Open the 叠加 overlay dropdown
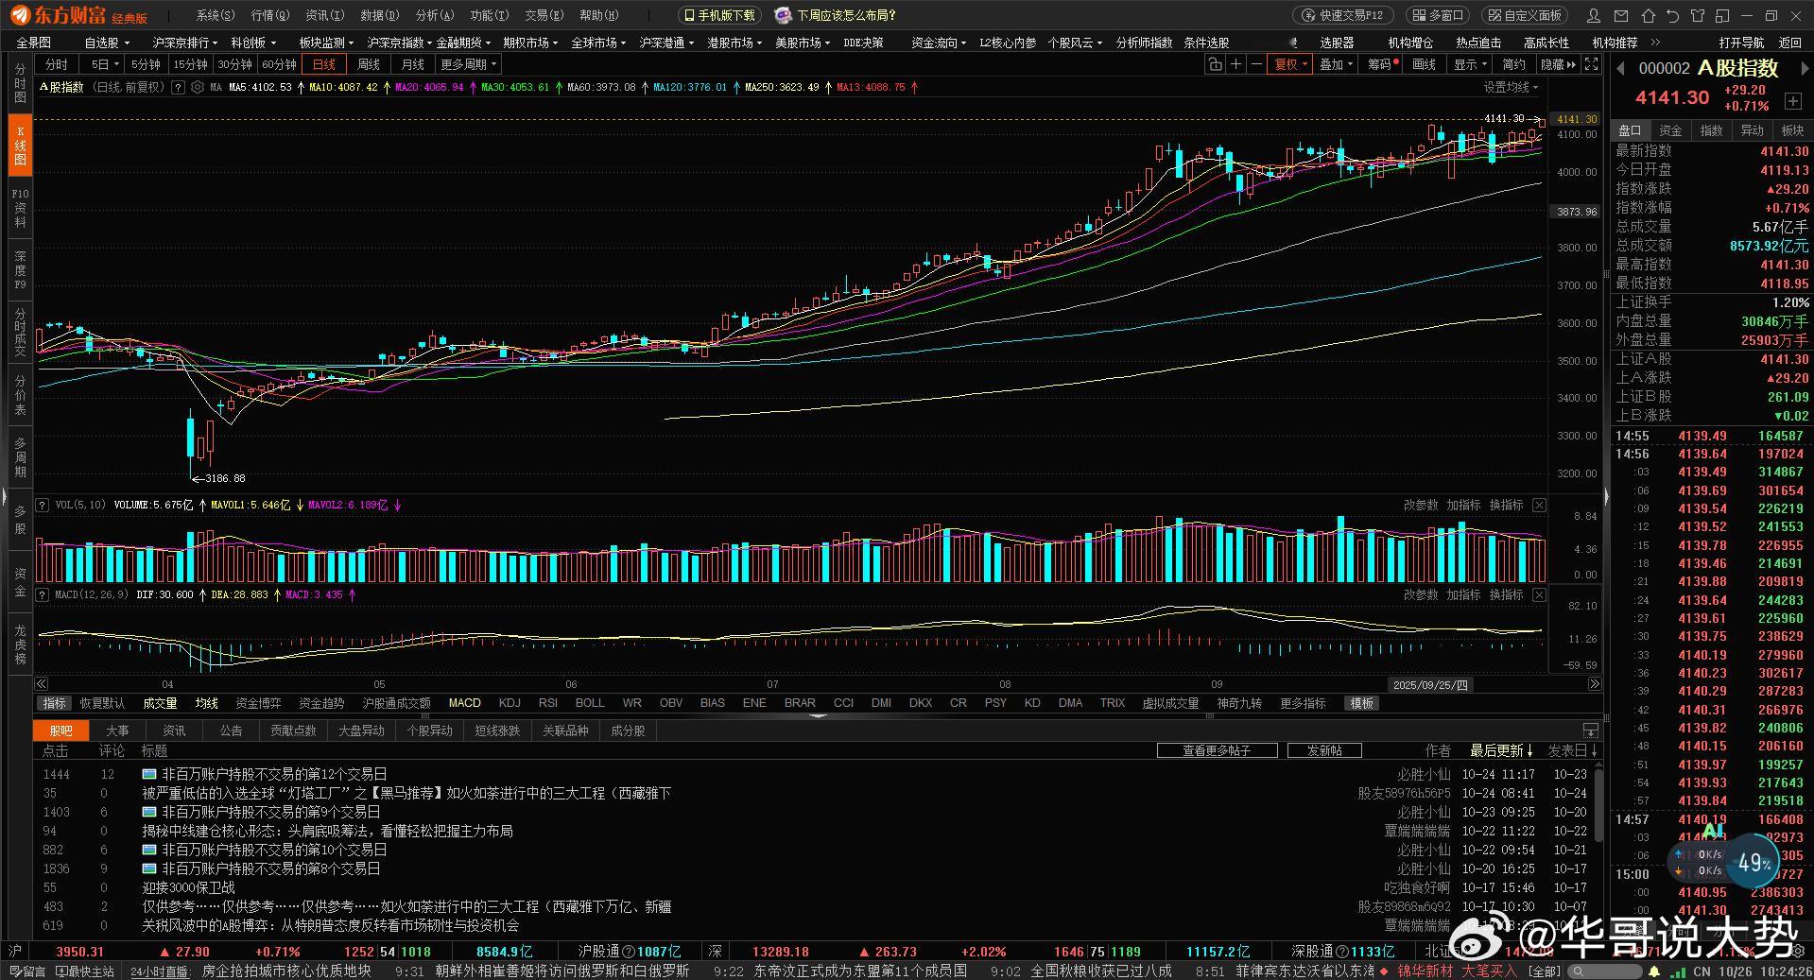 pos(1337,64)
